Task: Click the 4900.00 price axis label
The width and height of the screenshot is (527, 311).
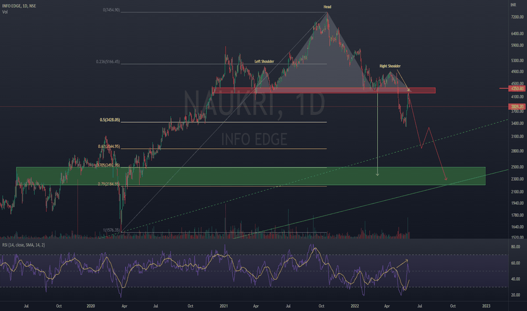Action: [517, 72]
